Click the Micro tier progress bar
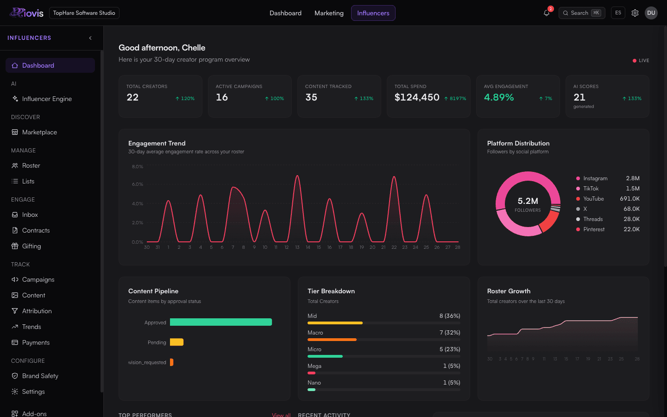Screen dimensions: 667x417 [384, 356]
